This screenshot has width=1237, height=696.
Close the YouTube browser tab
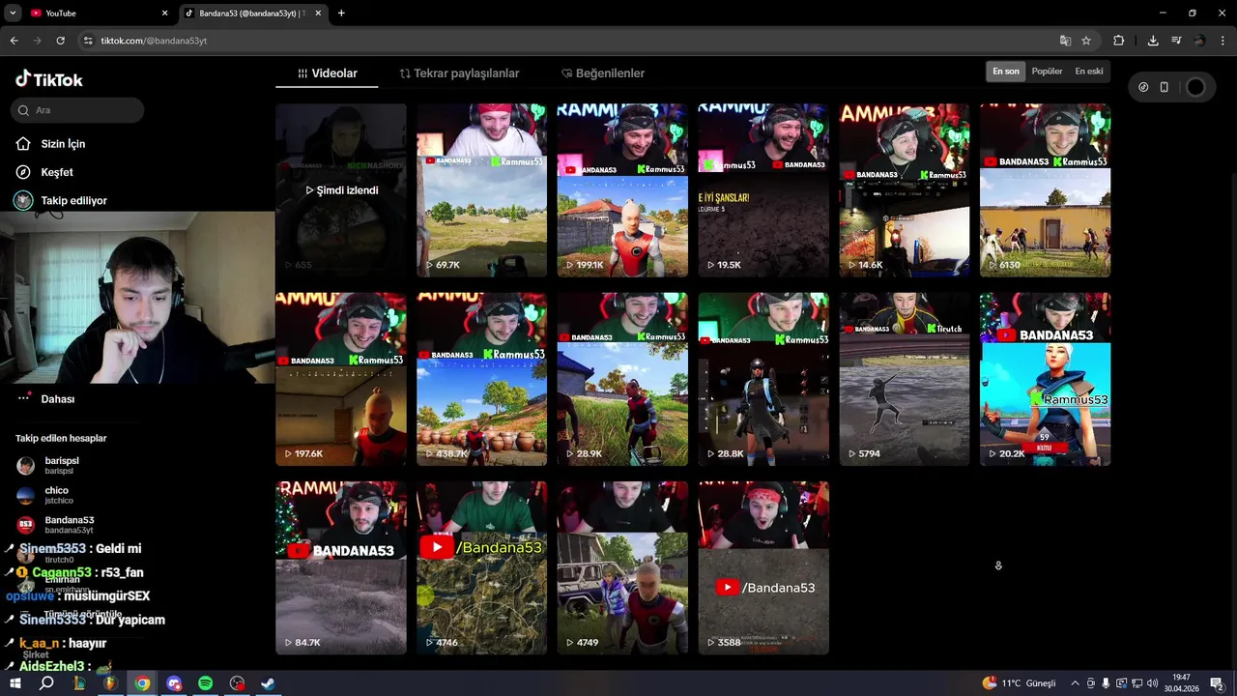point(164,14)
